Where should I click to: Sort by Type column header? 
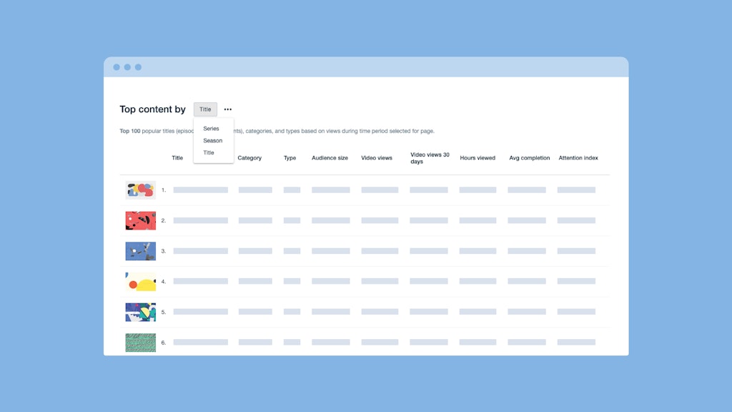[x=290, y=158]
